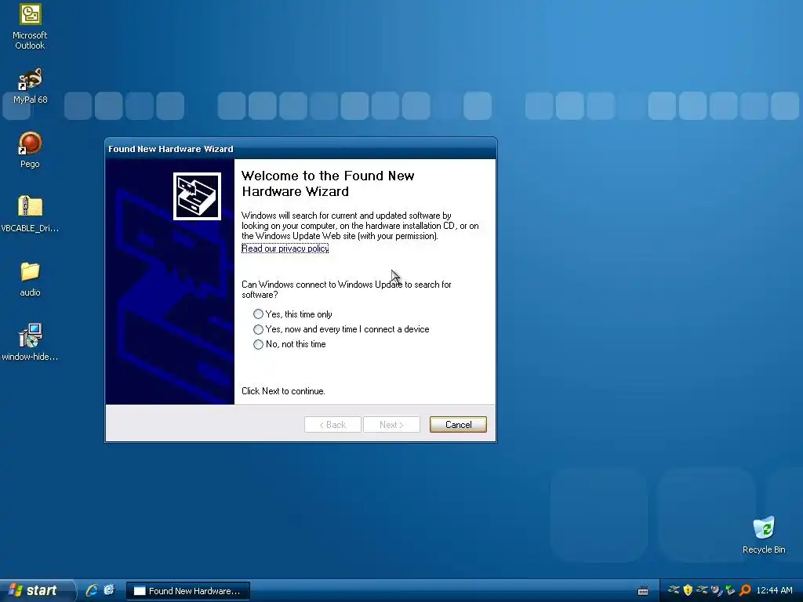Click the Next button in wizard
This screenshot has width=803, height=602.
392,424
